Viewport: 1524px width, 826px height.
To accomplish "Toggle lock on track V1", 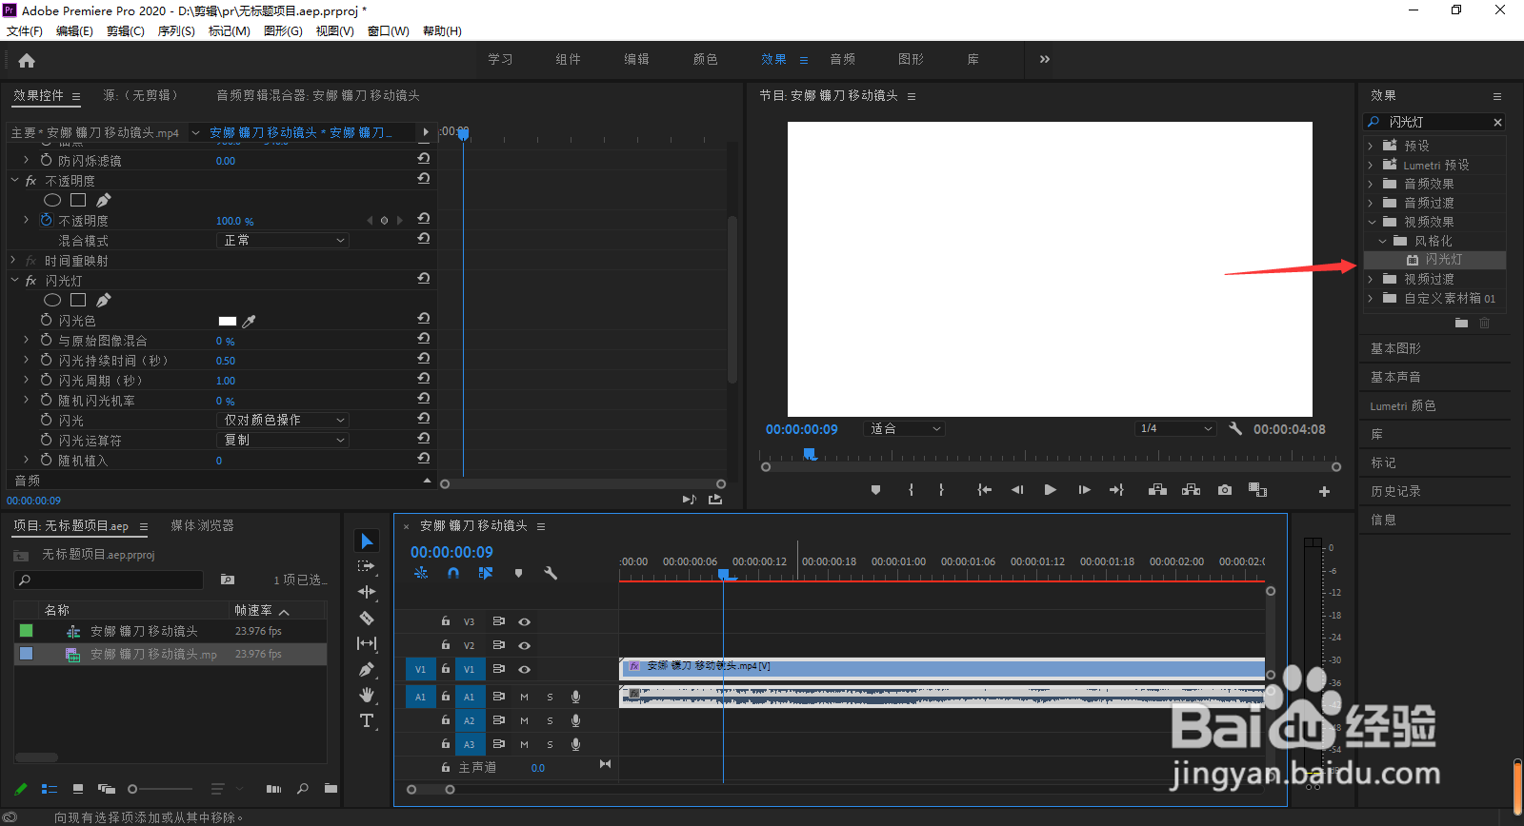I will pos(445,669).
